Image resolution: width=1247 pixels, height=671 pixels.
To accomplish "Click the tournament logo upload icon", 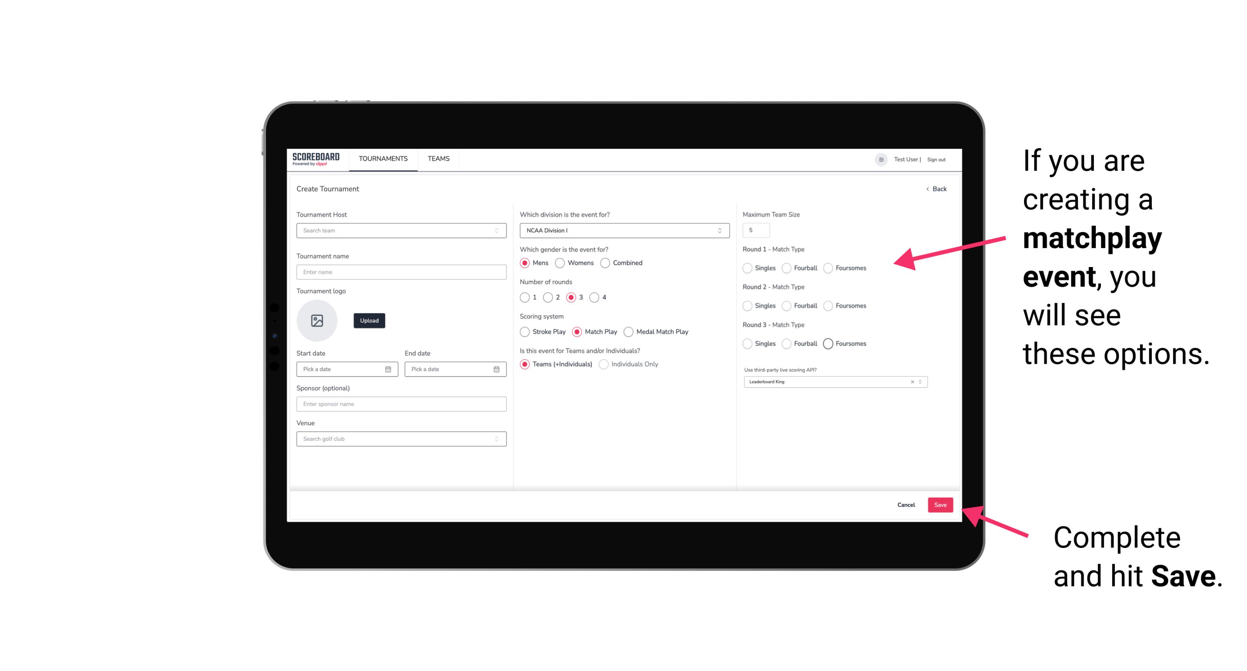I will coord(318,321).
